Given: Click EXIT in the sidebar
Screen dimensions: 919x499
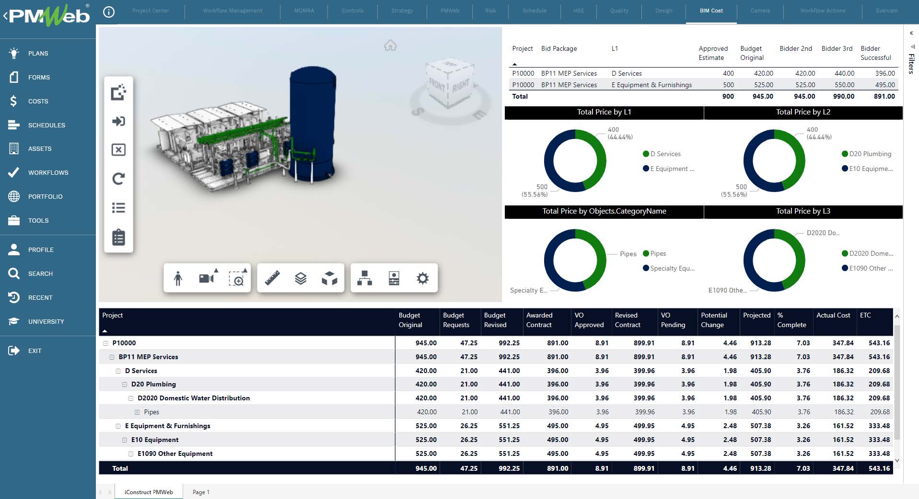Looking at the screenshot, I should 35,351.
